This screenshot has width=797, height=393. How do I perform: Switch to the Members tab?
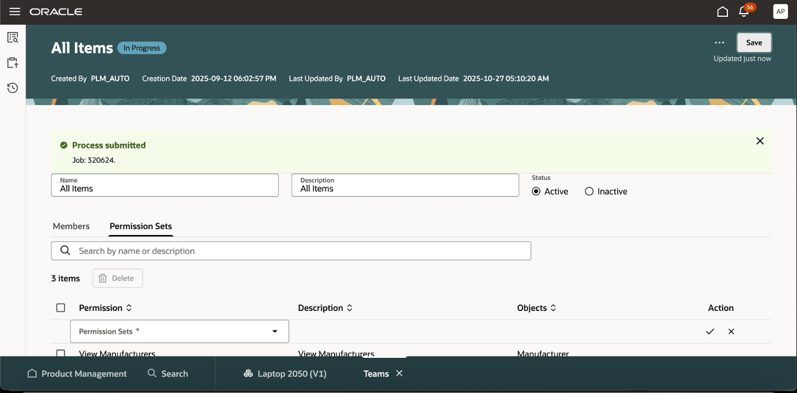coord(71,226)
